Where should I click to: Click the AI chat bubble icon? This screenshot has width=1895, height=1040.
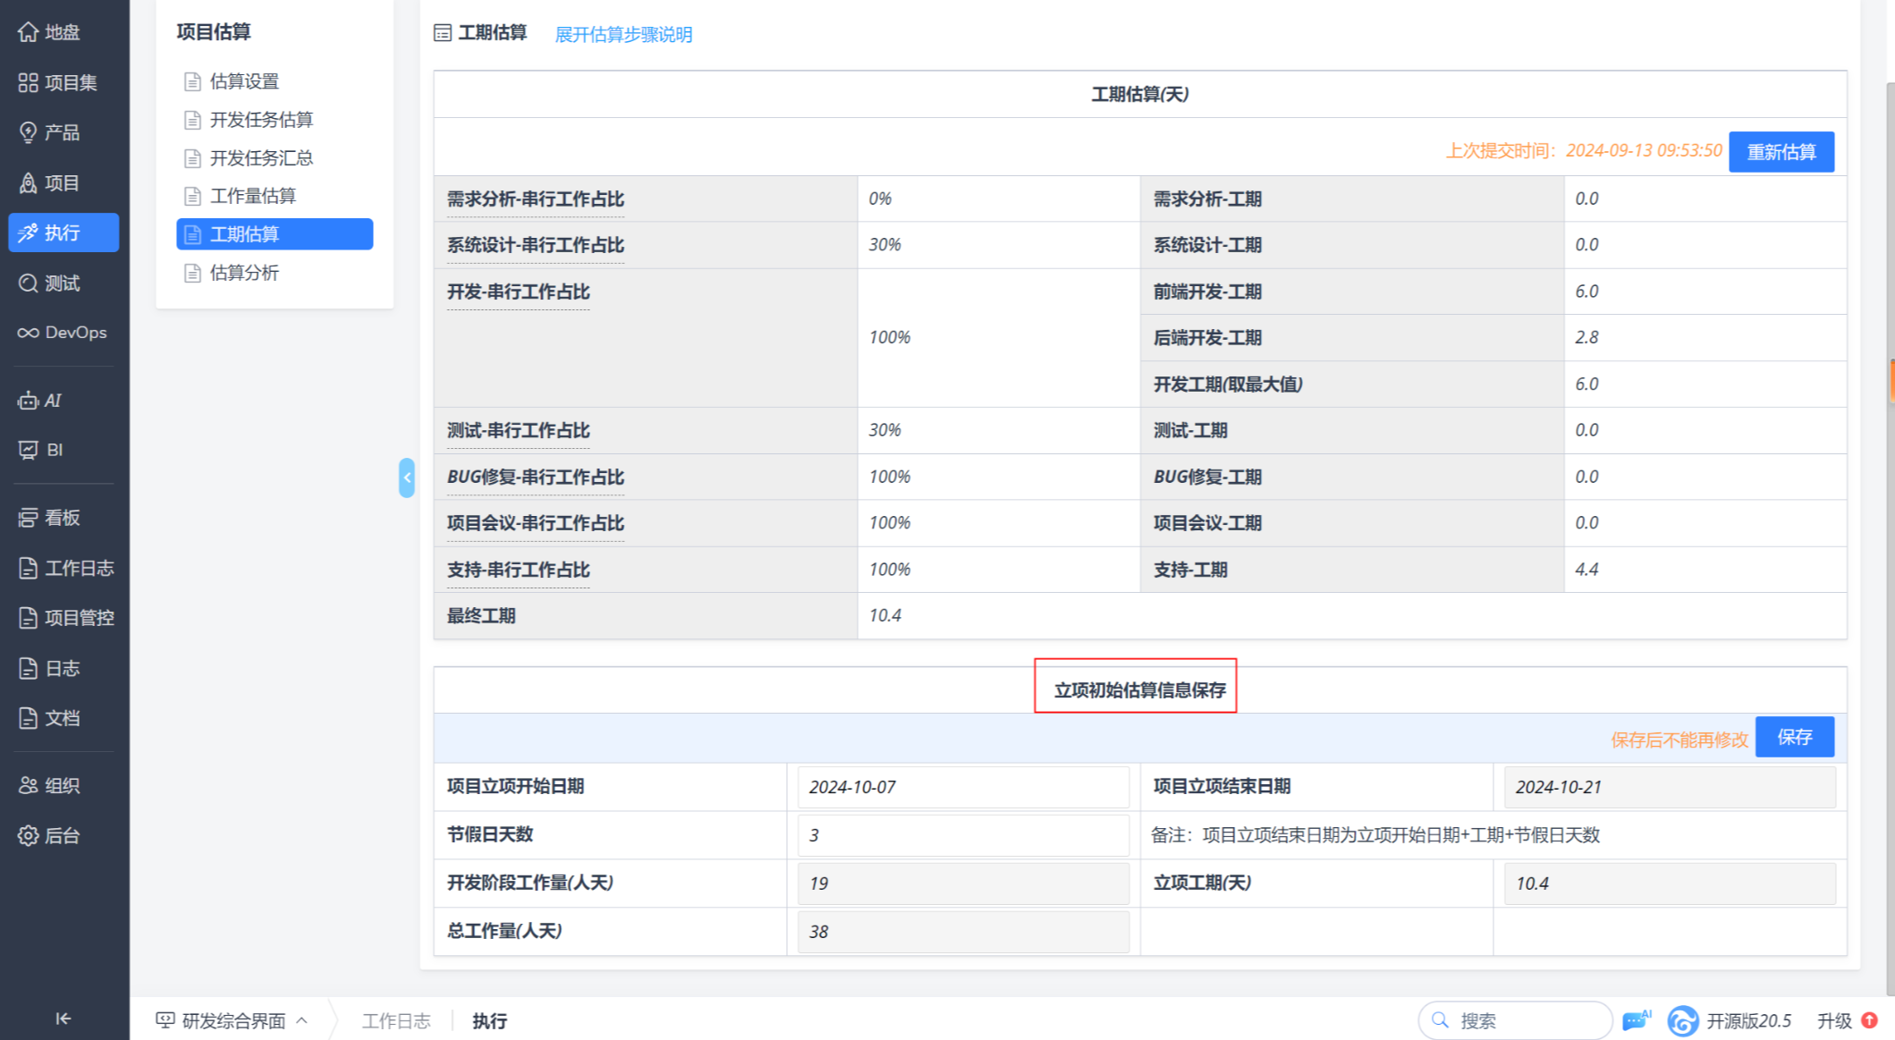[x=1636, y=1020]
